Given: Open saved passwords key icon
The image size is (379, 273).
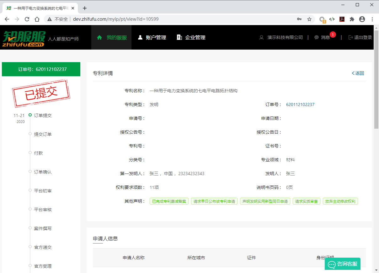Looking at the screenshot, I should [299, 19].
